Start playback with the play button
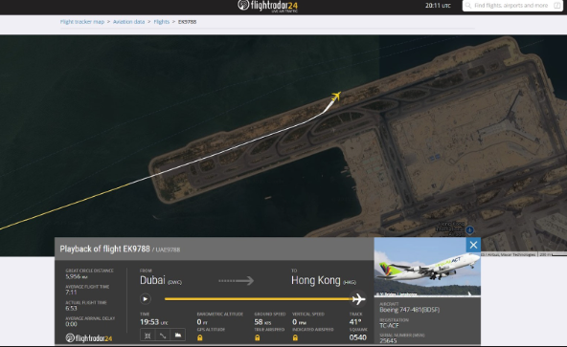567x347 pixels. [x=145, y=299]
